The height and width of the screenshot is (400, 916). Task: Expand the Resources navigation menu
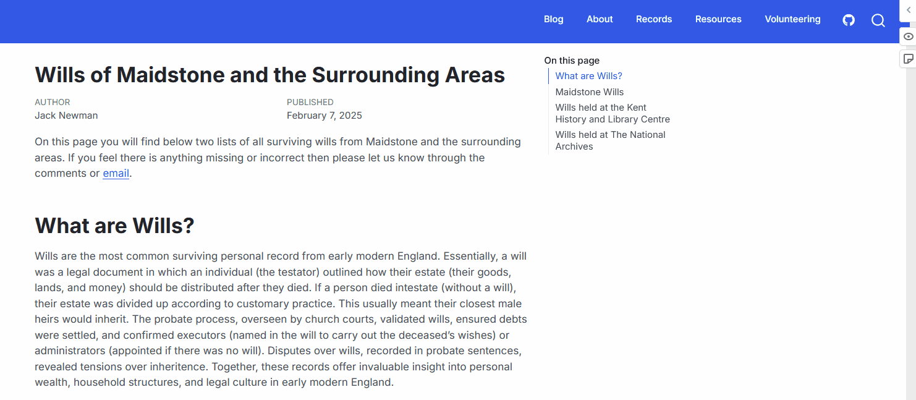pyautogui.click(x=718, y=19)
